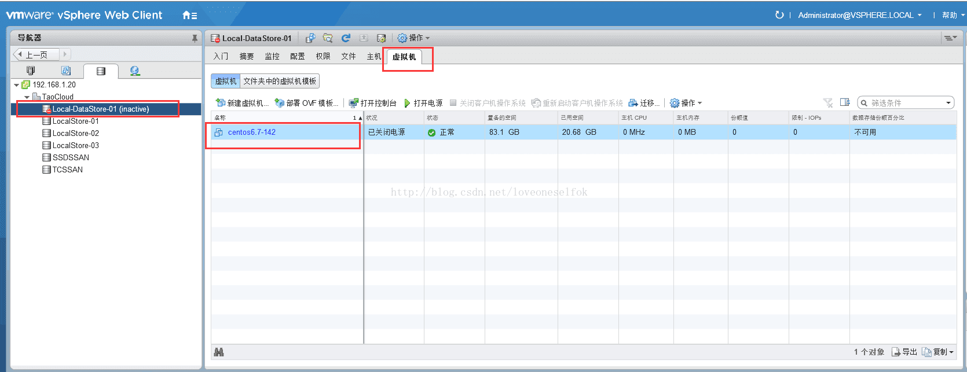Switch to the networking navigator tab
The width and height of the screenshot is (967, 372).
pos(135,71)
